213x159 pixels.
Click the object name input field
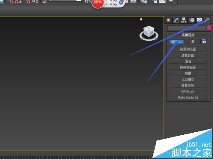click(x=186, y=28)
